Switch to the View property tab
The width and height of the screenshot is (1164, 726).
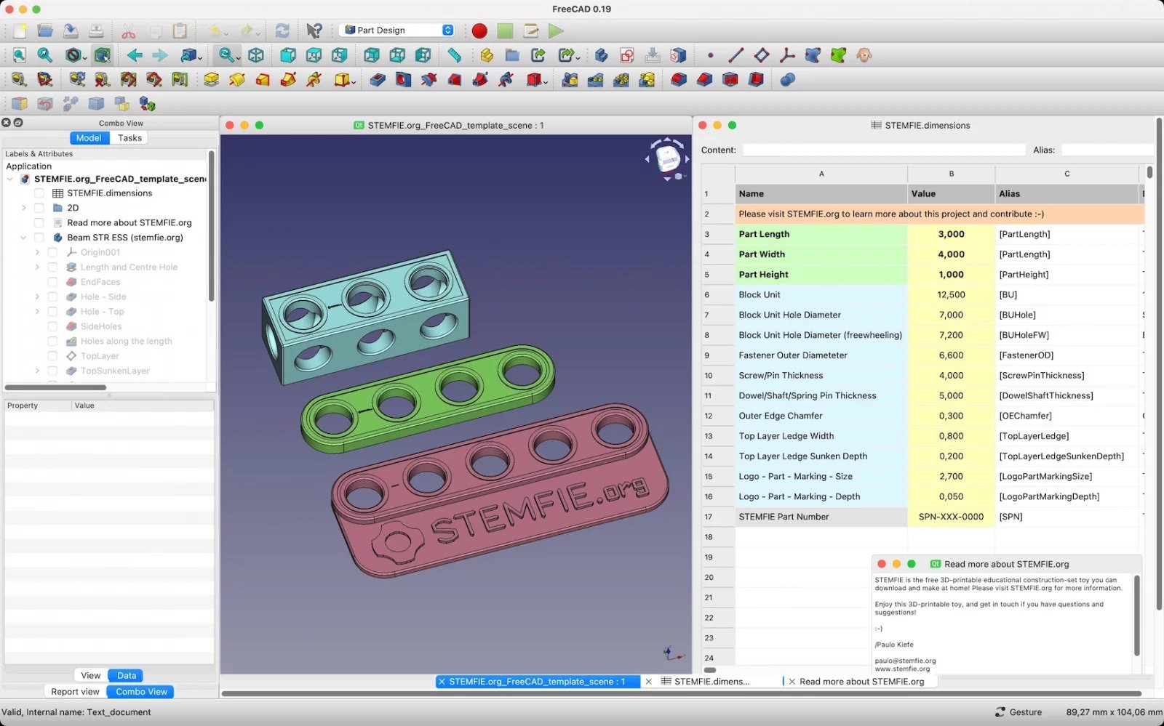click(x=91, y=676)
